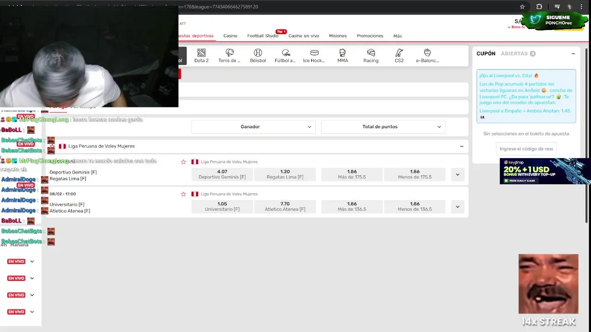591x332 pixels.
Task: Favorite Liga Peruana de Voley league star
Action: [x=52, y=146]
